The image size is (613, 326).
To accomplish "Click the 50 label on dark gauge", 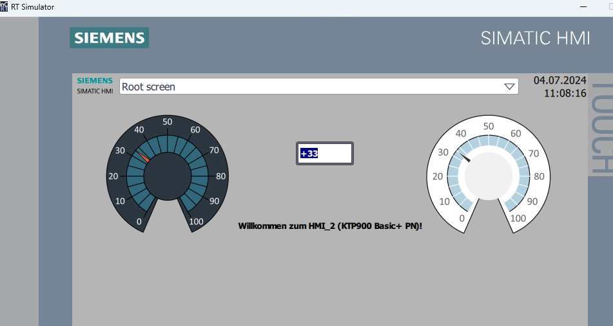I will coord(168,122).
